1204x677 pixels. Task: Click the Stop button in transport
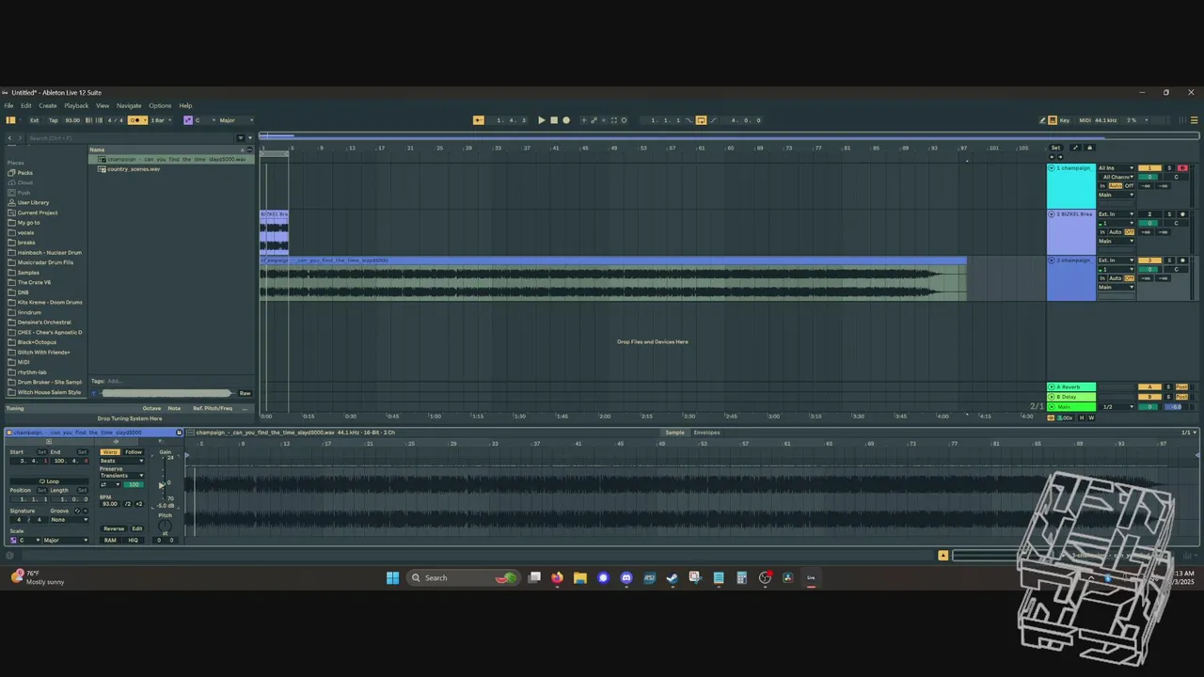coord(553,120)
